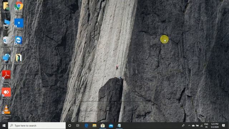Open the clock showing 5:23 PM
Image resolution: width=229 pixels, height=129 pixels.
click(215, 126)
